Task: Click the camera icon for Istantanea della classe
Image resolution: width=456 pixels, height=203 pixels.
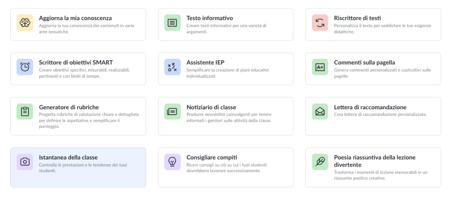Action: [25, 162]
